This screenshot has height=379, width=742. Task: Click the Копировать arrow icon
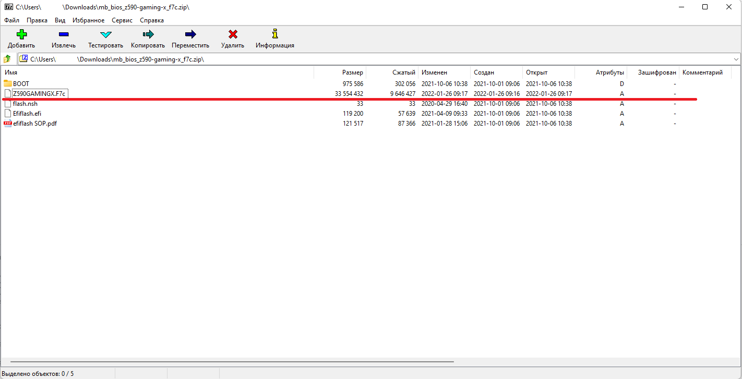(148, 35)
